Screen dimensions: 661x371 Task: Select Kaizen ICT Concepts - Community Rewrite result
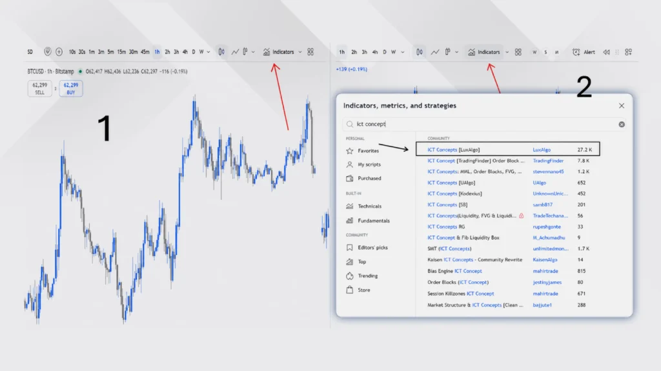click(x=474, y=259)
